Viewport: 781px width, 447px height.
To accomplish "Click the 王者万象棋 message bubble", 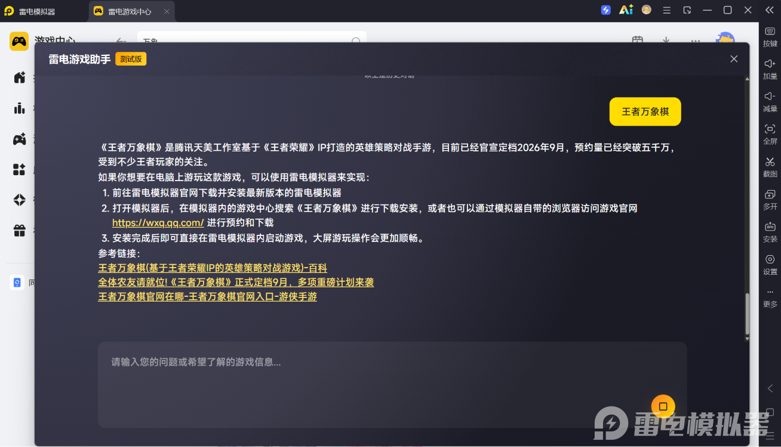I will click(645, 111).
